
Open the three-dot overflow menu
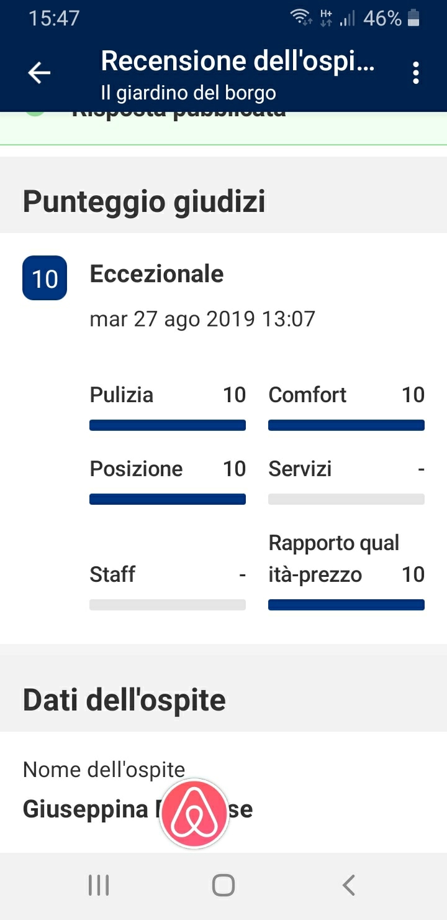click(416, 73)
